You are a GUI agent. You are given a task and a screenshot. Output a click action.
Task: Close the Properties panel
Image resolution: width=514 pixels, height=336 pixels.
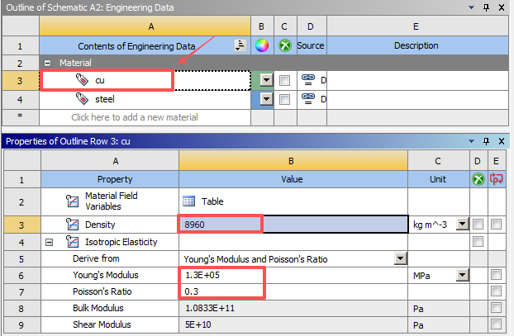[502, 141]
